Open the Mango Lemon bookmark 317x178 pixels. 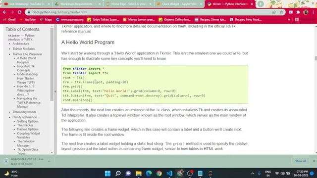click(x=139, y=20)
